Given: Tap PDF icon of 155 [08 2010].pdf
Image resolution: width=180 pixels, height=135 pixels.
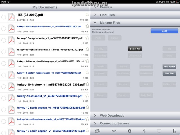Looking at the screenshot, I should tap(12, 17).
